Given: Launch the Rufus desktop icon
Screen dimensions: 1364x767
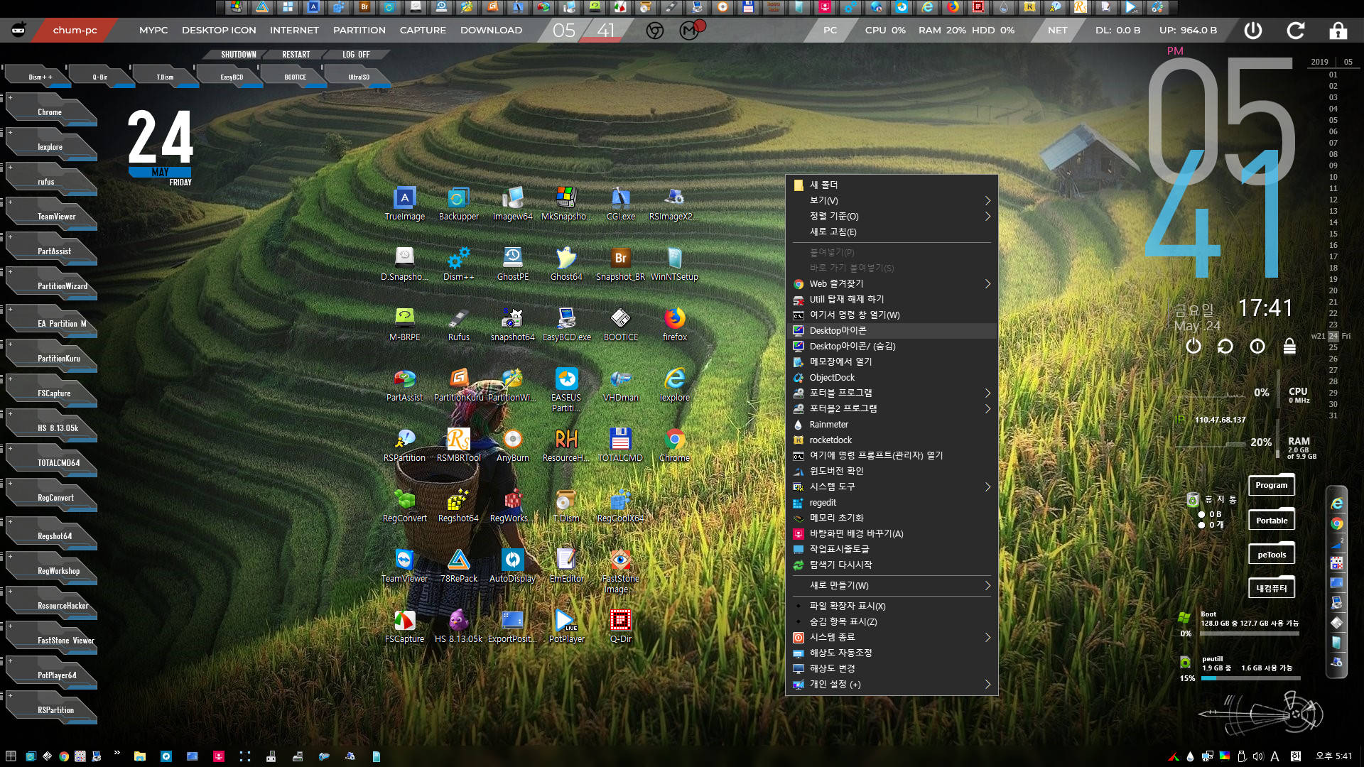Looking at the screenshot, I should 459,325.
